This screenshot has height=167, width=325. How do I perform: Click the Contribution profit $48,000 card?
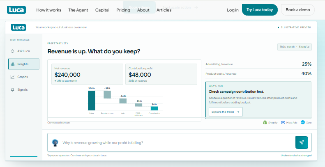[161, 74]
